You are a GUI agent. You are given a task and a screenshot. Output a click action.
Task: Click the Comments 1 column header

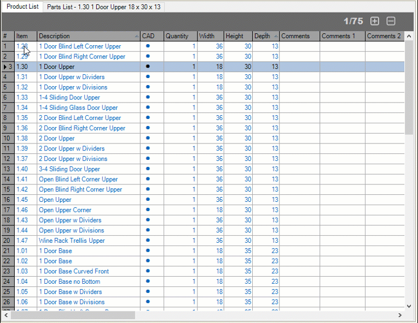pyautogui.click(x=342, y=36)
